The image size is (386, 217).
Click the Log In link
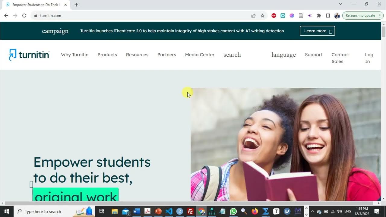click(x=369, y=58)
